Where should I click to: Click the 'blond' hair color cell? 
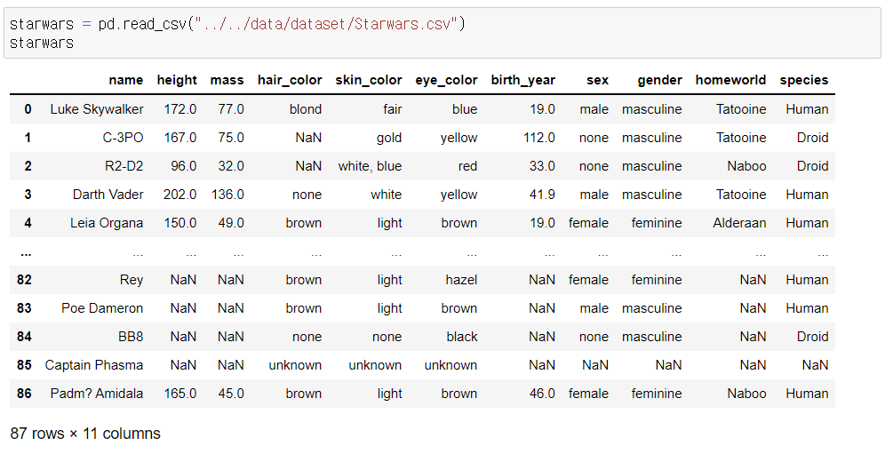click(306, 109)
